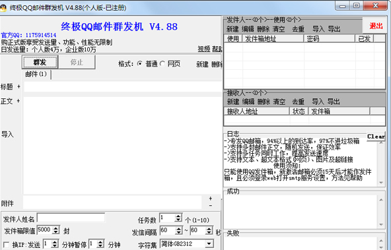Click the red 退出 exit button
Image resolution: width=391 pixels, height=250 pixels.
(x=376, y=26)
